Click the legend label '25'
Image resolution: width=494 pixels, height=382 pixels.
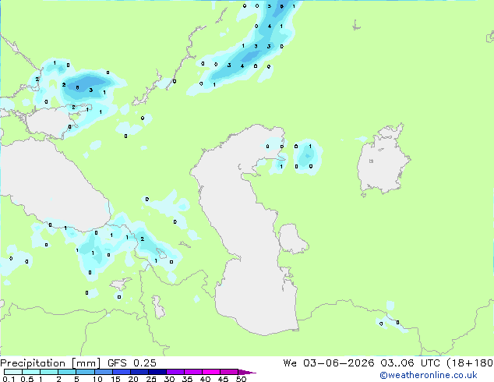tap(151, 379)
